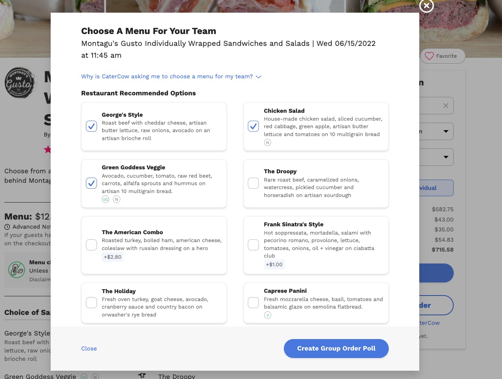Click the N badge under Green Goddess Veggie
Image resolution: width=502 pixels, height=379 pixels.
coord(116,199)
